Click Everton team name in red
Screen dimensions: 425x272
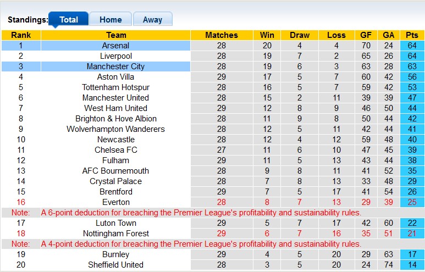tap(116, 202)
